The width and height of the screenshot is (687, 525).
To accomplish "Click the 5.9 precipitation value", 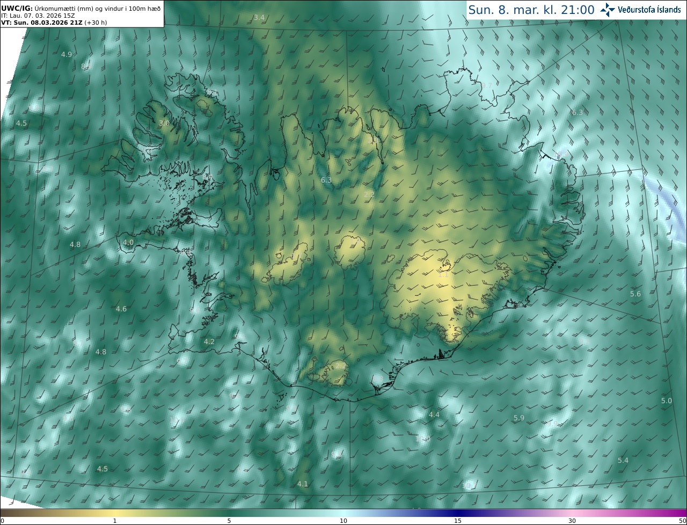I will click(519, 418).
